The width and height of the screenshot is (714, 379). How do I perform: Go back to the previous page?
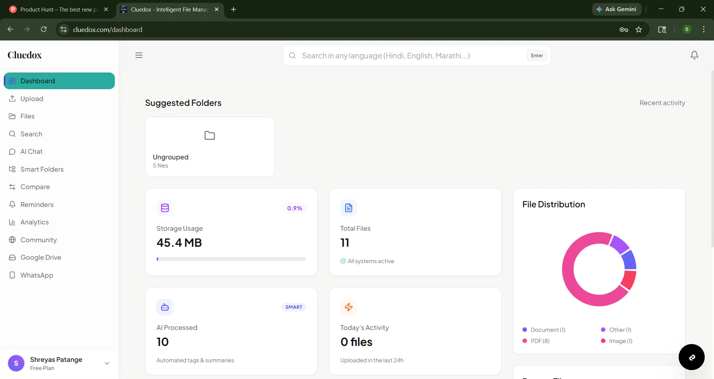(x=10, y=29)
